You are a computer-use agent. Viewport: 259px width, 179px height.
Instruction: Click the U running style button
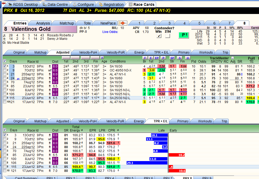pos(187,58)
